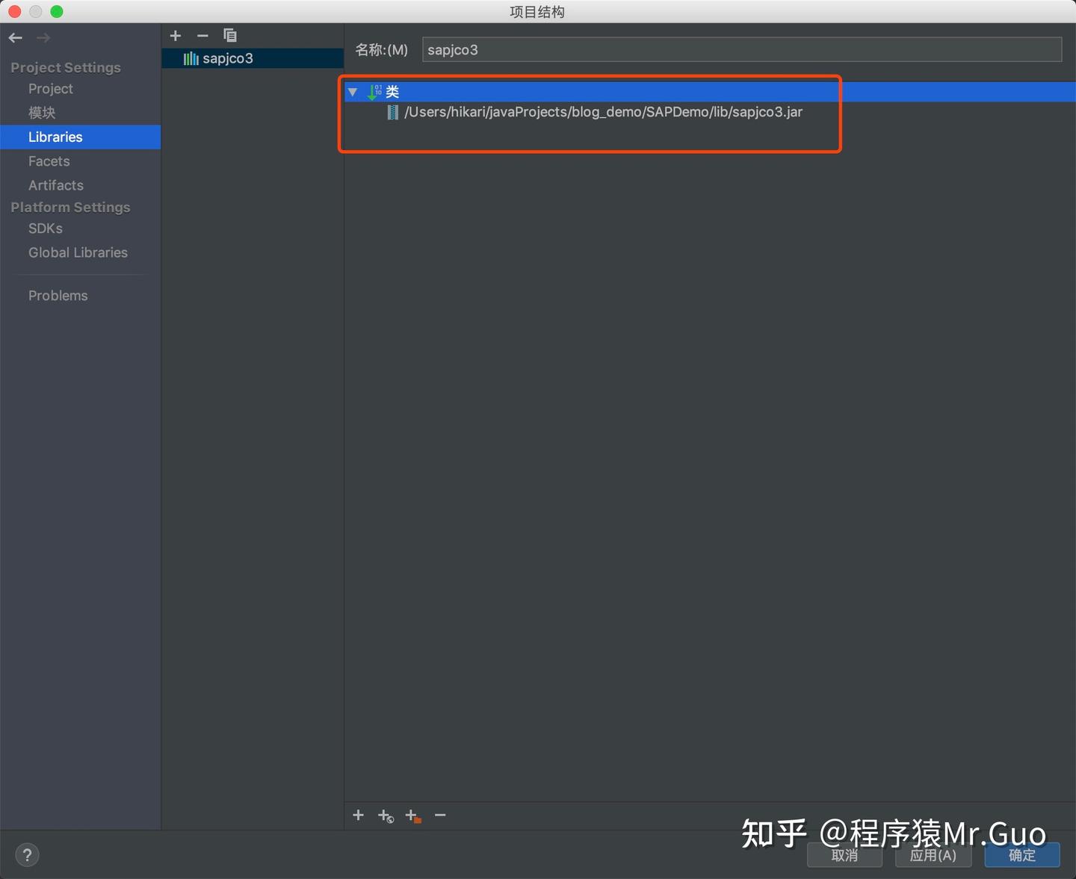
Task: Collapse the 类 tree node triangle
Action: [352, 92]
